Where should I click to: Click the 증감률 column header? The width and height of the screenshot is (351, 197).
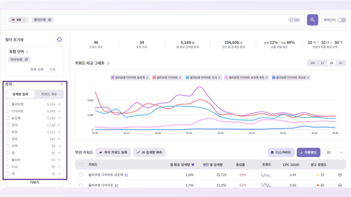click(x=240, y=165)
